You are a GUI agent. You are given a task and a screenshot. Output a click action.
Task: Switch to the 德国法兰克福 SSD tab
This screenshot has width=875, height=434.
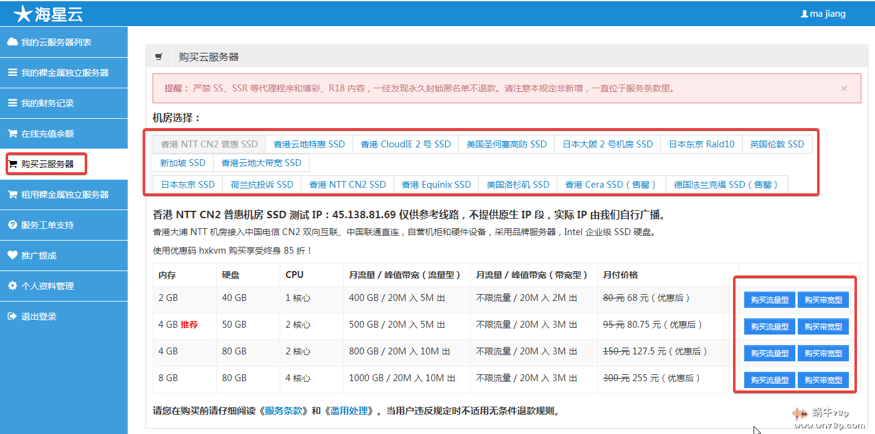point(727,184)
